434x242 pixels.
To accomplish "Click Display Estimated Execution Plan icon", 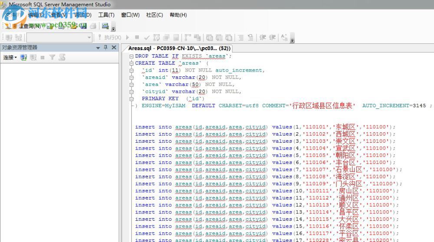I will click(156, 37).
